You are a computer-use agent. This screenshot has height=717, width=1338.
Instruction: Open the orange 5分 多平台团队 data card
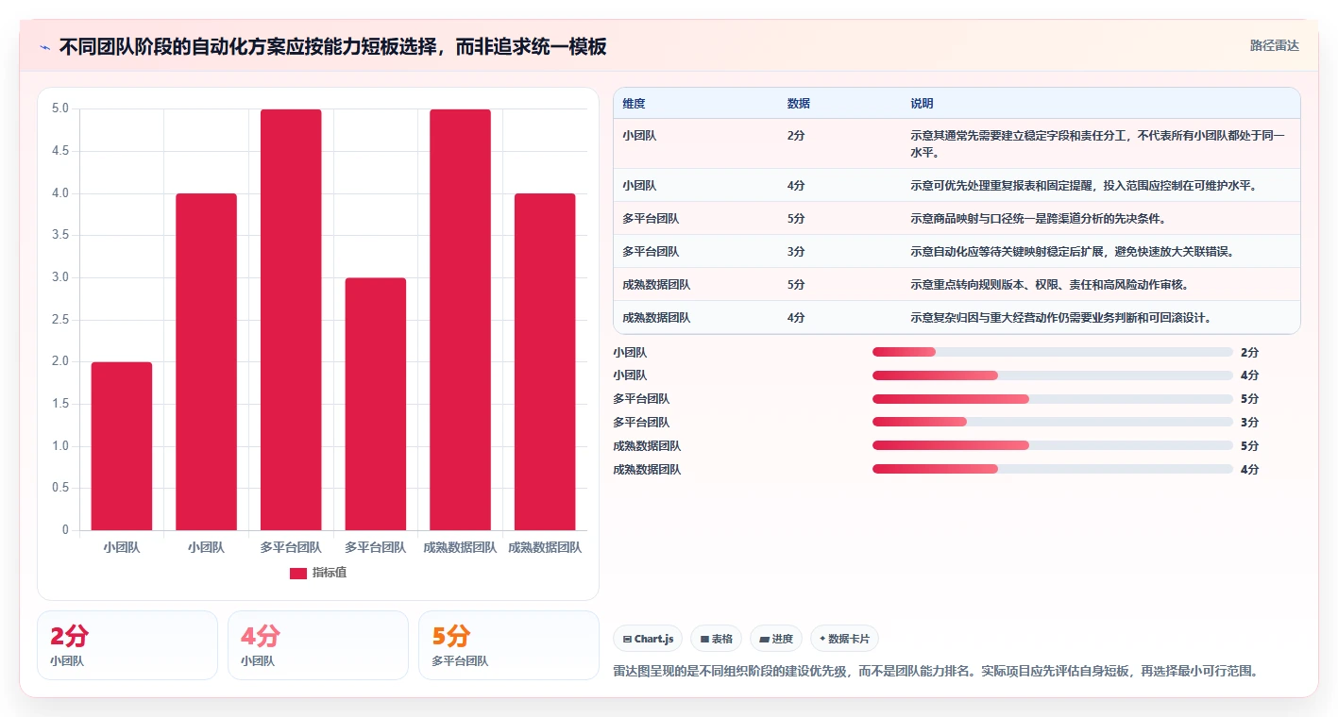pos(509,645)
